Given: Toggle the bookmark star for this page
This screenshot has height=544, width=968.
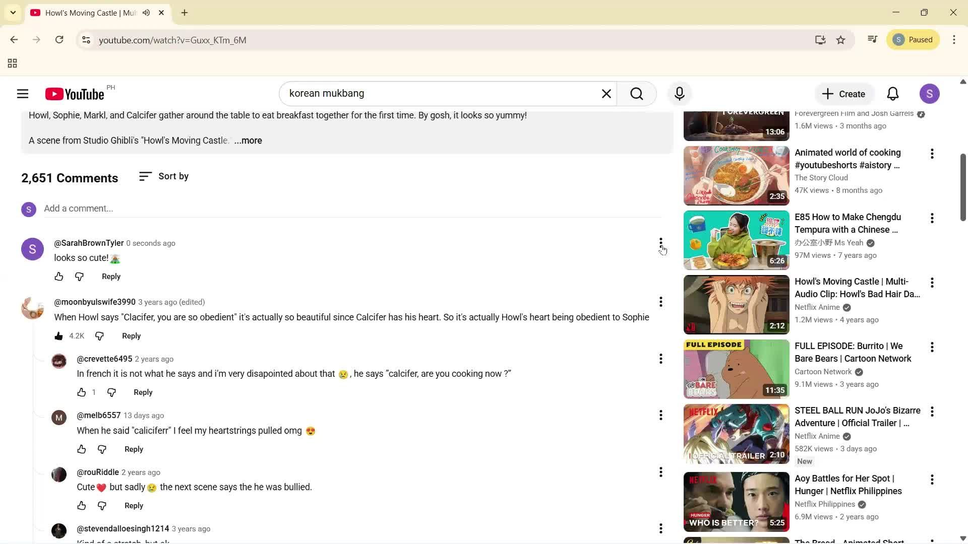Looking at the screenshot, I should (841, 40).
